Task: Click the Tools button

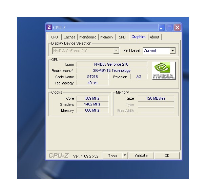Action: pyautogui.click(x=112, y=156)
